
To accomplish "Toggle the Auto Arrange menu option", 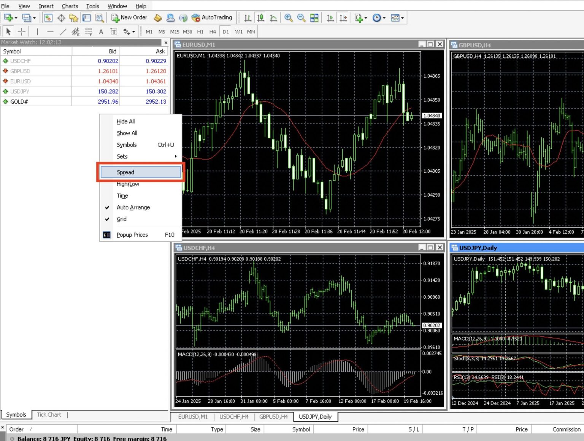I will click(x=133, y=207).
